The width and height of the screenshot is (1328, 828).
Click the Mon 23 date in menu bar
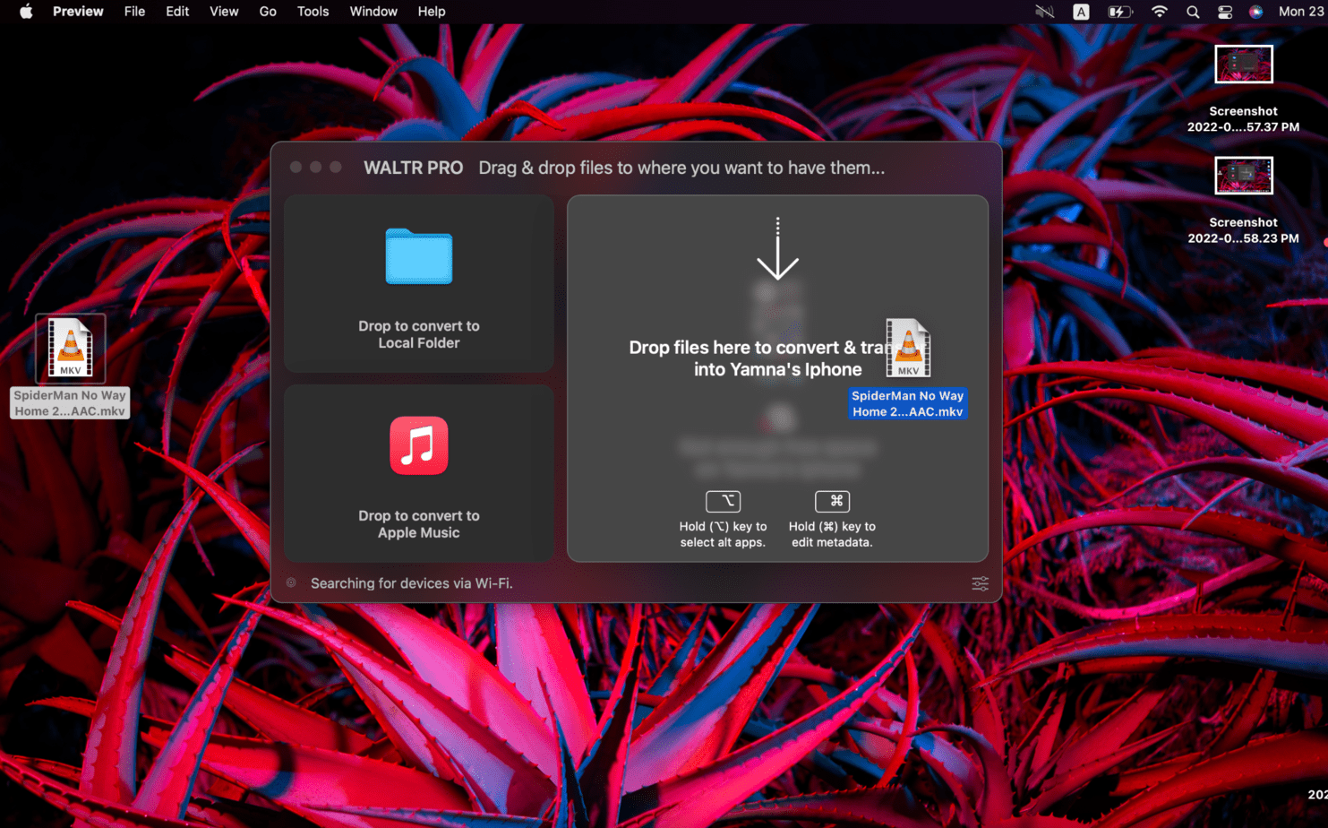1302,12
